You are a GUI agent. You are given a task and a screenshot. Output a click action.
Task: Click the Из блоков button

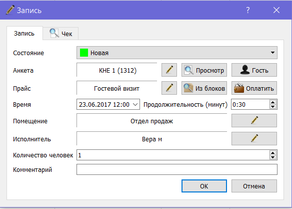click(x=204, y=88)
